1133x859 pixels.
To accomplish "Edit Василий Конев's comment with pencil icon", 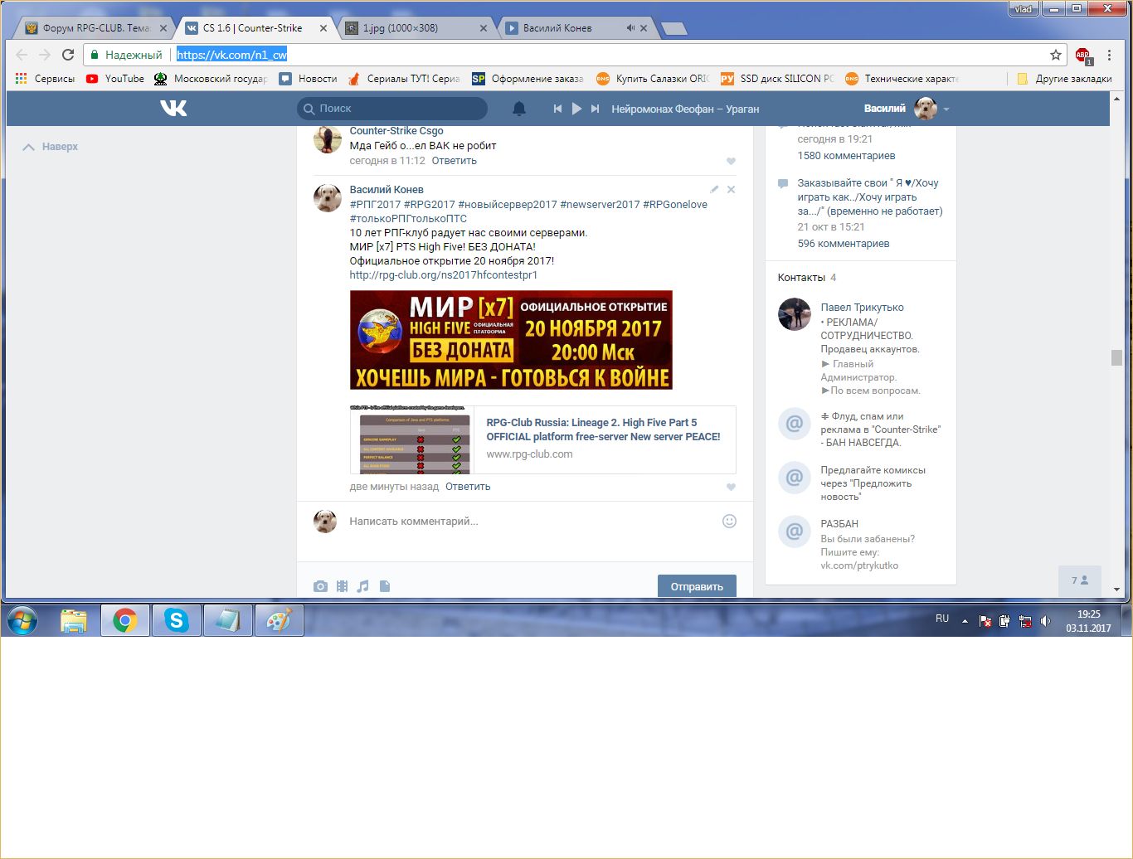I will [x=714, y=189].
